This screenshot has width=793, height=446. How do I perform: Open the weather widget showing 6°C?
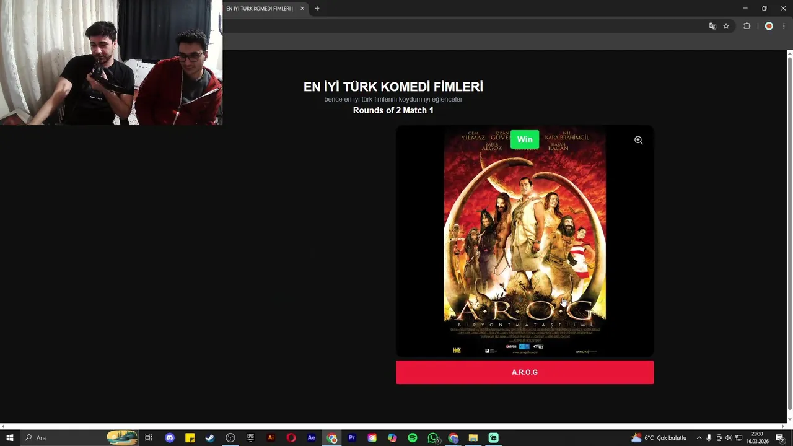pyautogui.click(x=659, y=438)
